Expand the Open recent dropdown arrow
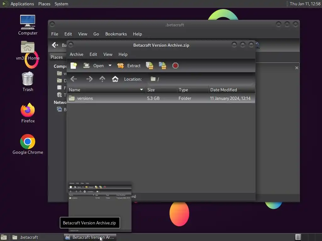 tap(110, 66)
